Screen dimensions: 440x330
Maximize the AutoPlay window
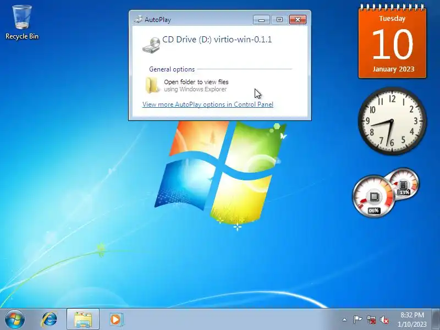(279, 20)
